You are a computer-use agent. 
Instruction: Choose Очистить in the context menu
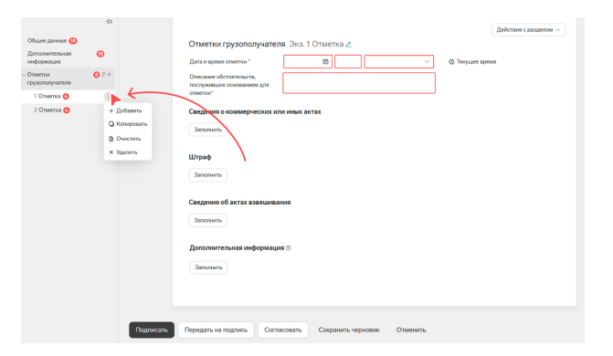(x=125, y=139)
